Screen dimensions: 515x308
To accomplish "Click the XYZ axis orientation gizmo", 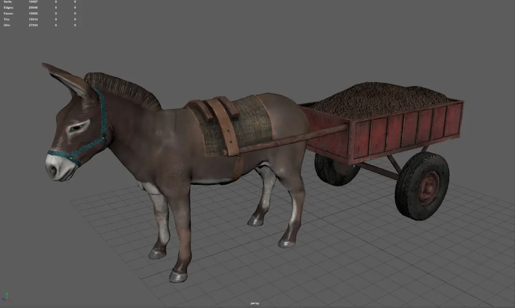I will pos(6,297).
